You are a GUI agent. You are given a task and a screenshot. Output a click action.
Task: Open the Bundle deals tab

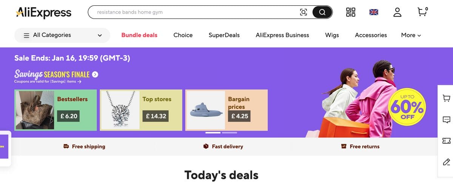tap(139, 35)
